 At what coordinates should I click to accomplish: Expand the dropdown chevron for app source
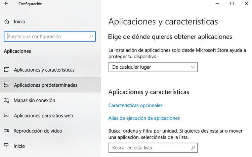[193, 67]
